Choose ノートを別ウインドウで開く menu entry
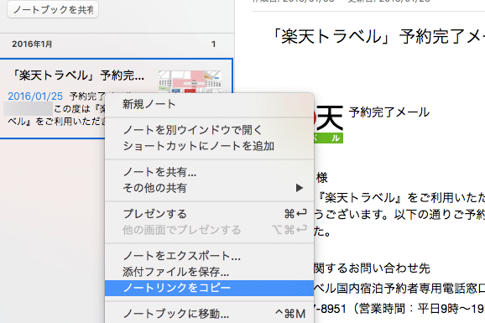485x323 pixels. tap(210, 130)
